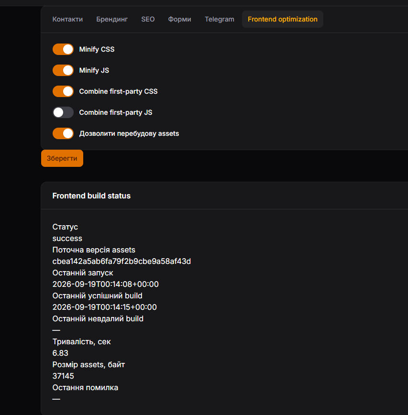The image size is (408, 415).
Task: Click the Зберегти button
Action: click(62, 158)
